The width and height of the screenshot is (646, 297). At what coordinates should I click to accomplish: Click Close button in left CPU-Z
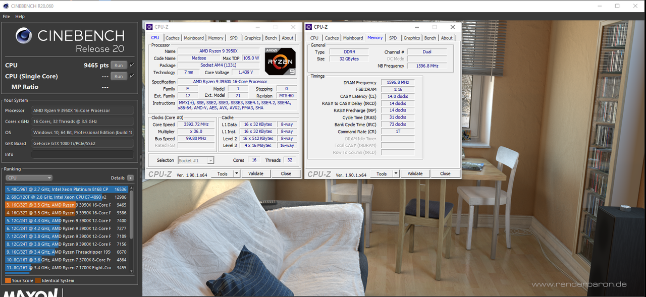click(x=286, y=173)
